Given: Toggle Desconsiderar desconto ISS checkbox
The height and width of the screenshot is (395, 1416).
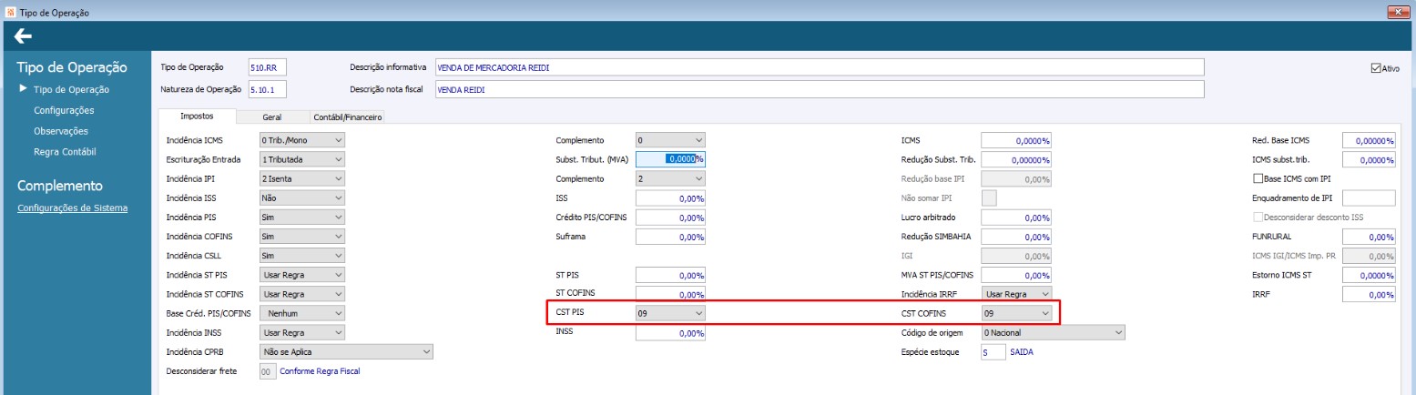Looking at the screenshot, I should 1259,218.
